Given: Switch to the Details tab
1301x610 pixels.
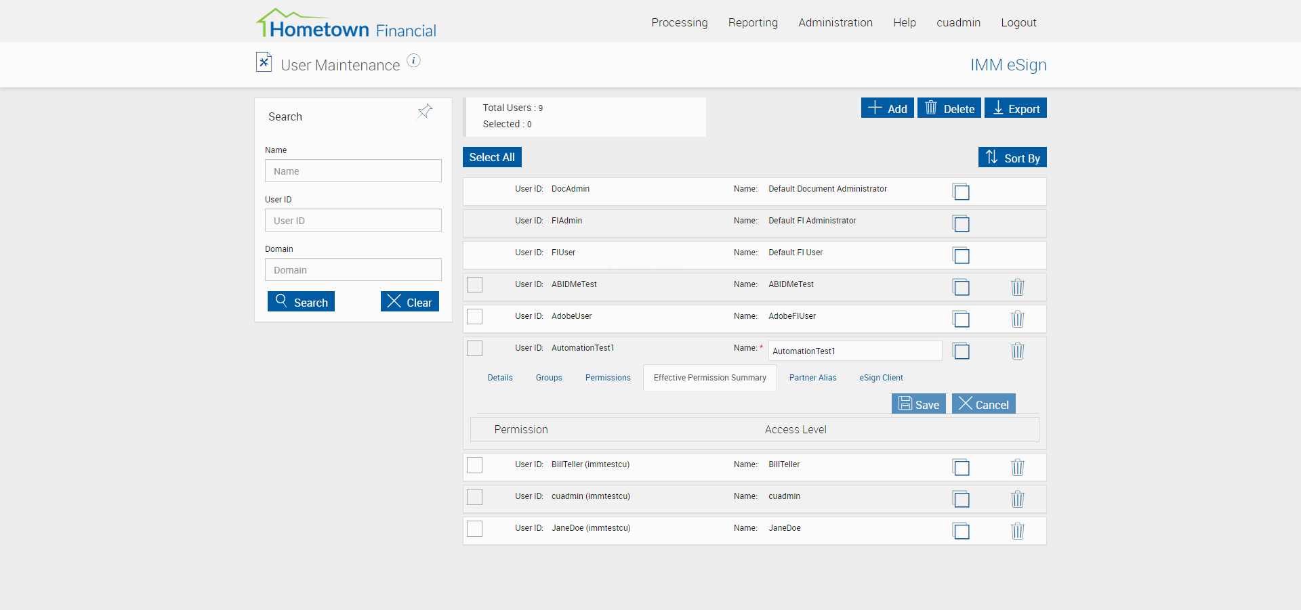Looking at the screenshot, I should pyautogui.click(x=500, y=378).
